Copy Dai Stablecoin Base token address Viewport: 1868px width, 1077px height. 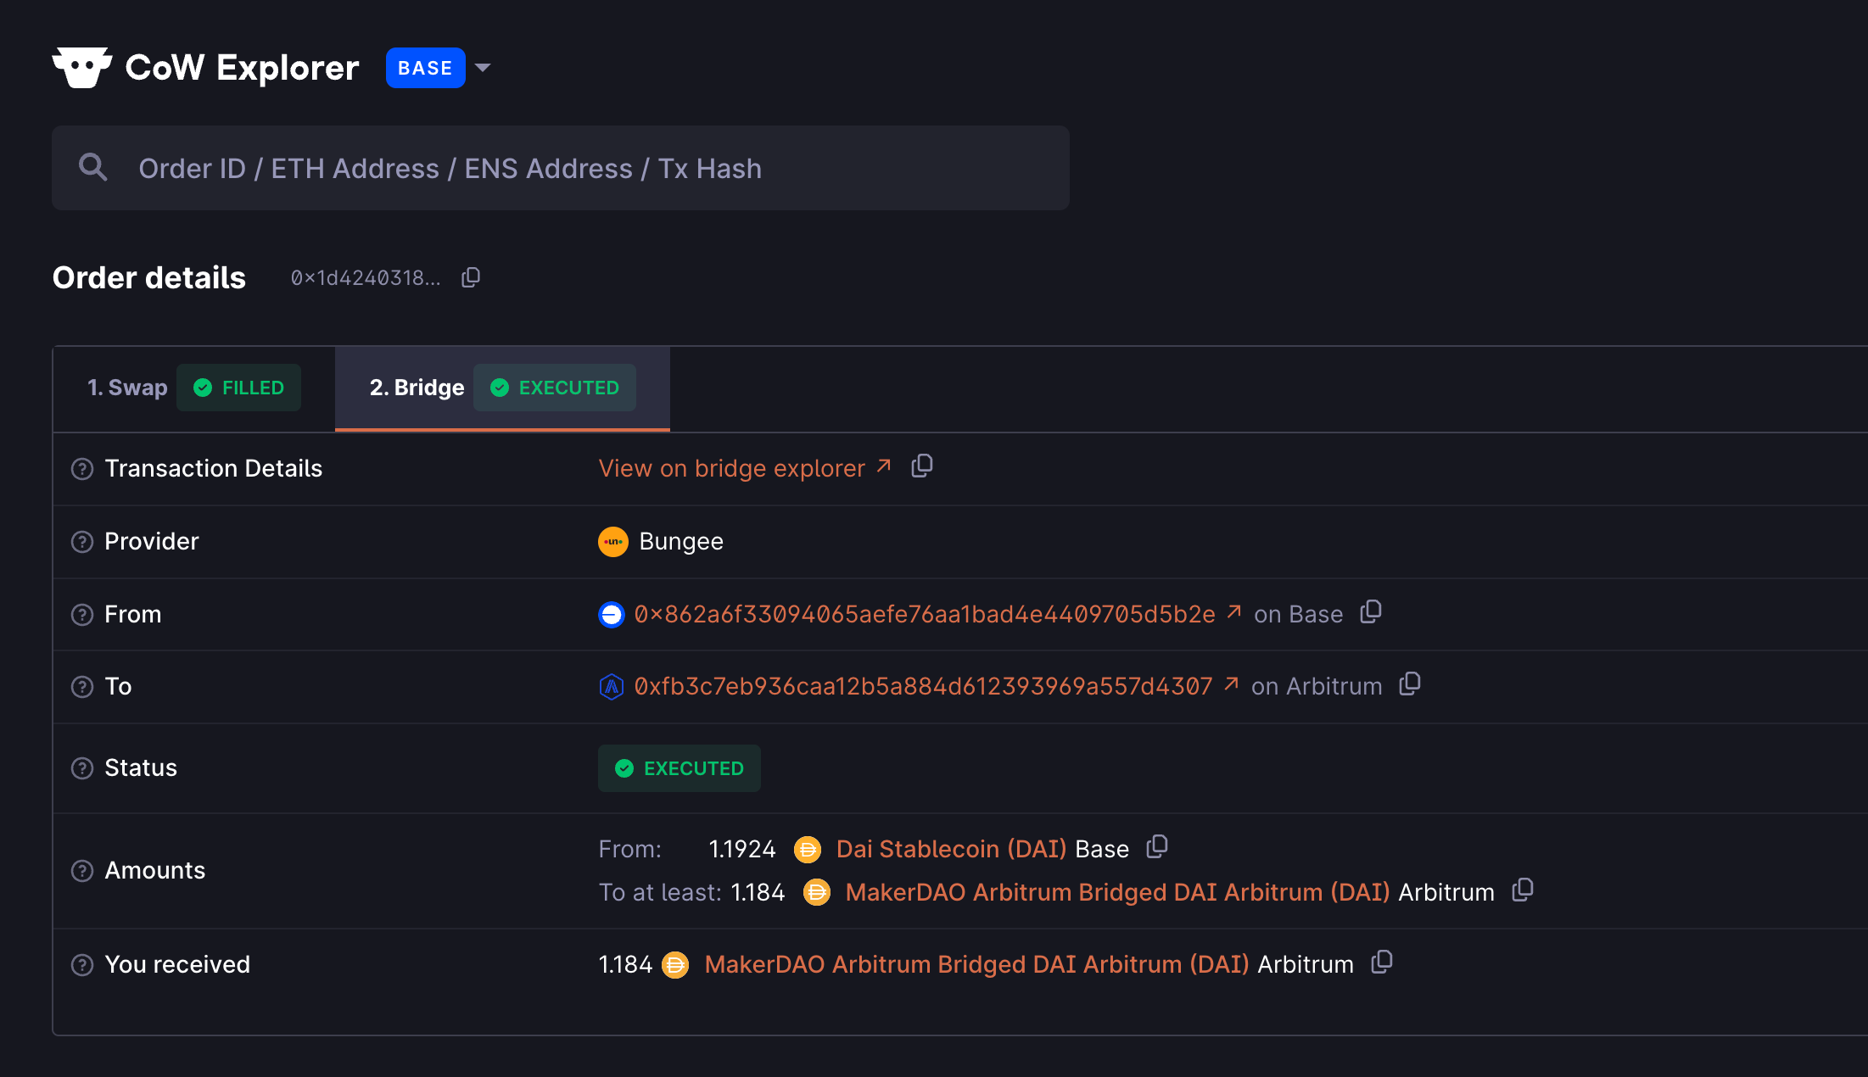(x=1157, y=847)
